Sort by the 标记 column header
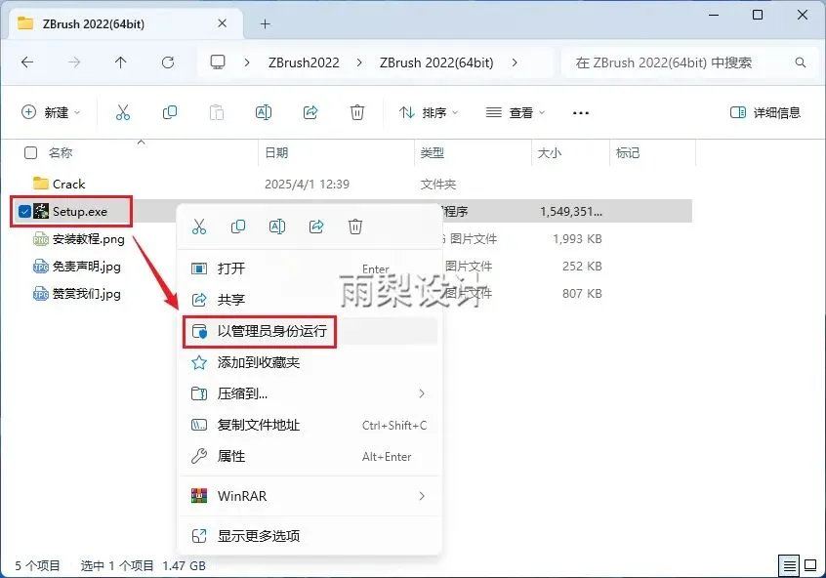The image size is (826, 578). point(628,152)
